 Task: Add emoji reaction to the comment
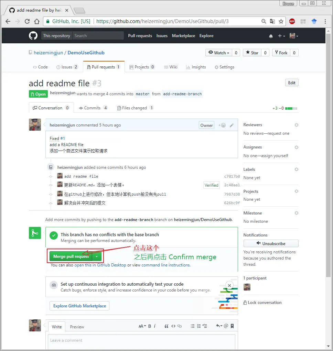tap(222, 125)
